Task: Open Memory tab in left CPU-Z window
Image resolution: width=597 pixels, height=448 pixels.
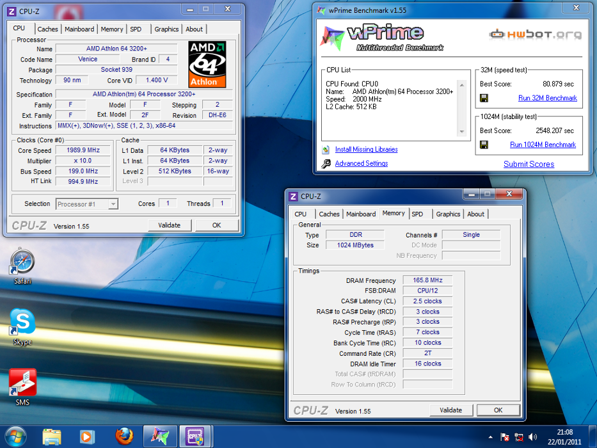Action: [x=112, y=29]
